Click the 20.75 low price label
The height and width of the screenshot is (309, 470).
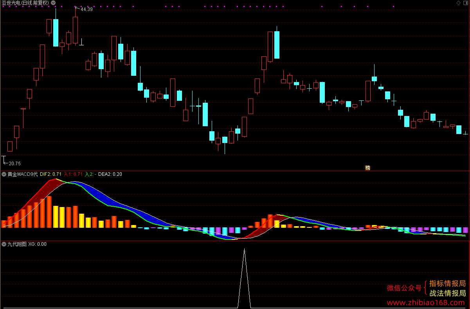coord(14,163)
